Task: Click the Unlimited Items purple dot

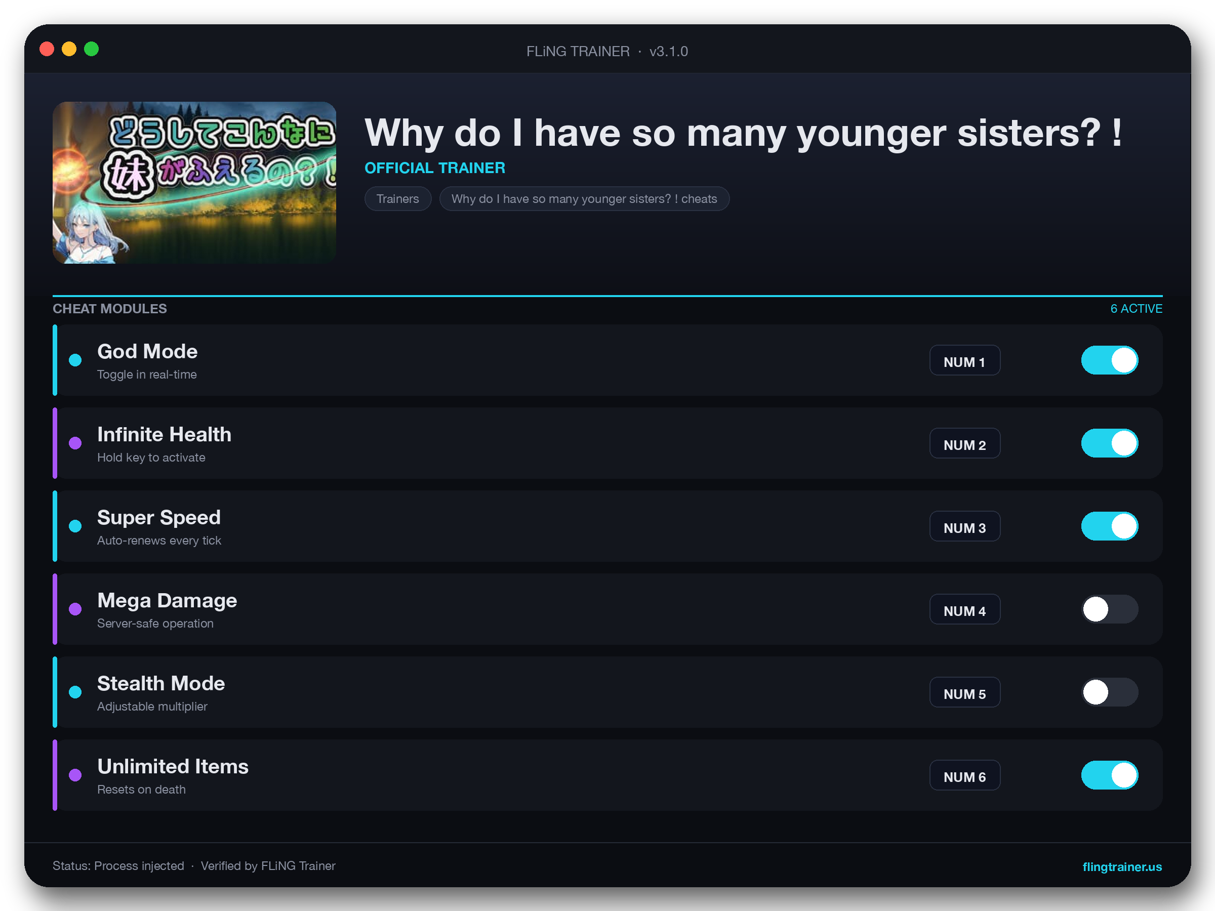Action: (75, 775)
